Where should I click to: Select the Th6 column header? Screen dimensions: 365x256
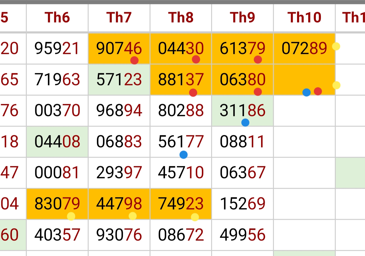57,17
